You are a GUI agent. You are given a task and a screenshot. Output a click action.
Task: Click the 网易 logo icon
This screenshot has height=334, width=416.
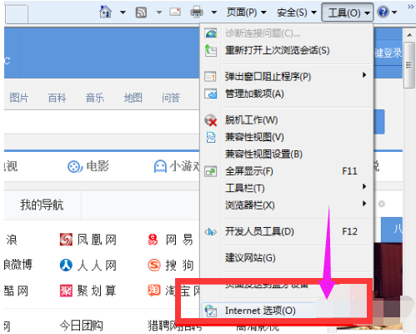(153, 240)
